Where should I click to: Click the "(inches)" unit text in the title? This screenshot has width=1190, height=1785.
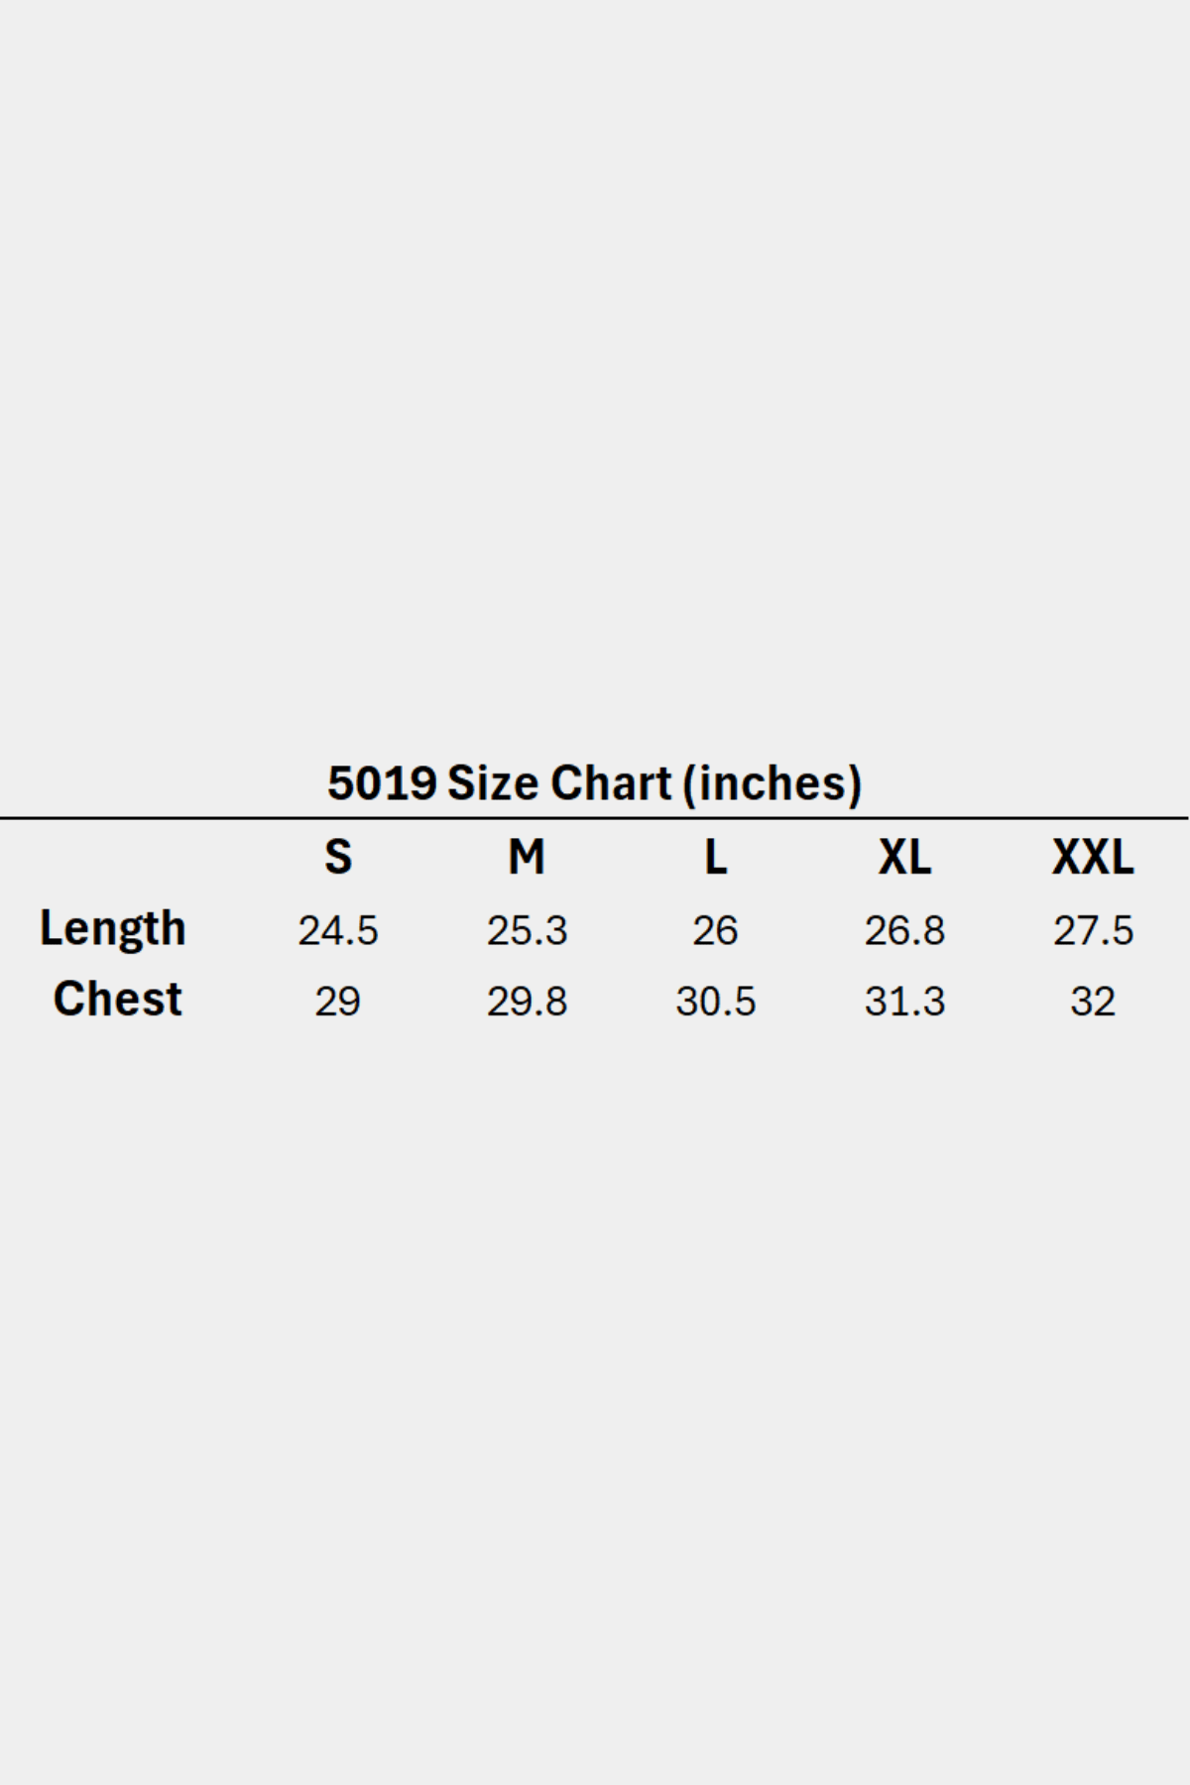click(773, 783)
